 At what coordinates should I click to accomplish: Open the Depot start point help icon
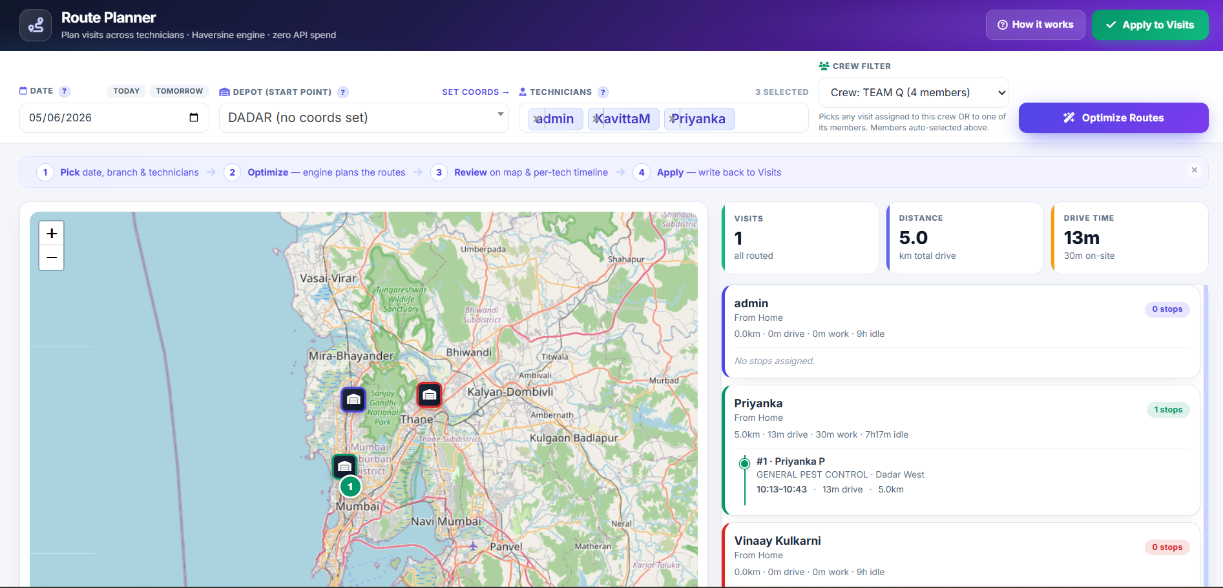(x=343, y=92)
